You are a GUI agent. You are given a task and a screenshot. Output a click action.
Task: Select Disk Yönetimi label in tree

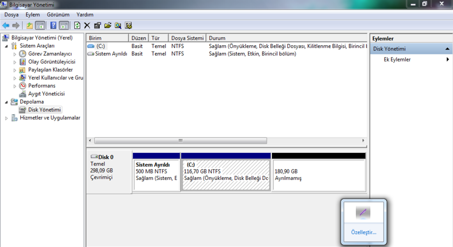tap(44, 109)
